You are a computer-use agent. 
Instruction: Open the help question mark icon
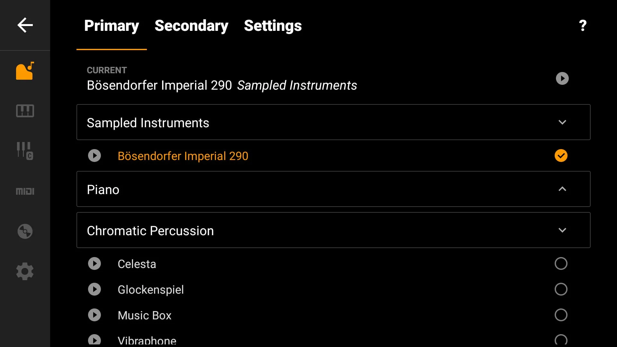click(582, 25)
